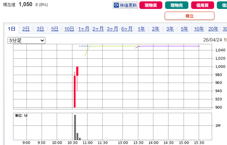The image size is (227, 145).
Task: Select the 5日 chart range tab
Action: tap(55, 29)
